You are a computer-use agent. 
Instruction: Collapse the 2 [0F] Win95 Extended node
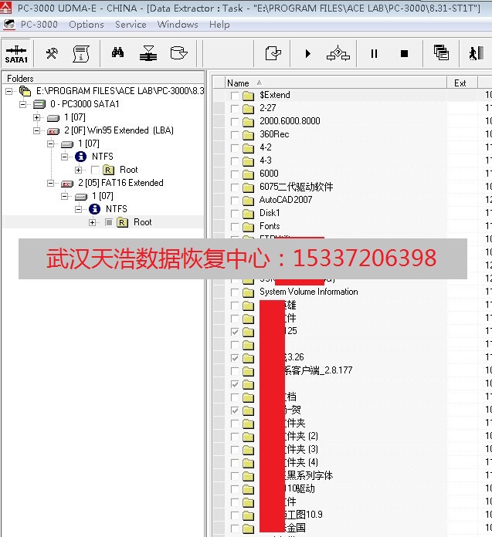pyautogui.click(x=37, y=131)
